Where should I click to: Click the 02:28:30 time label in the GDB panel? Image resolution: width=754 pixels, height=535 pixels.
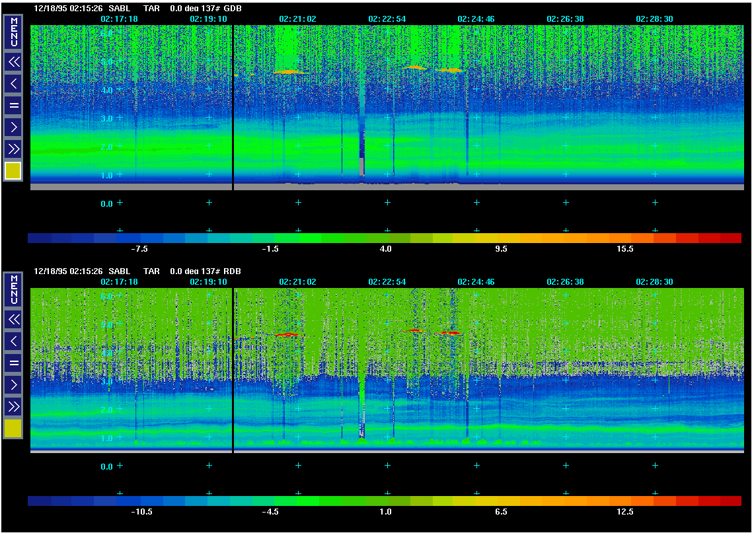(x=654, y=19)
